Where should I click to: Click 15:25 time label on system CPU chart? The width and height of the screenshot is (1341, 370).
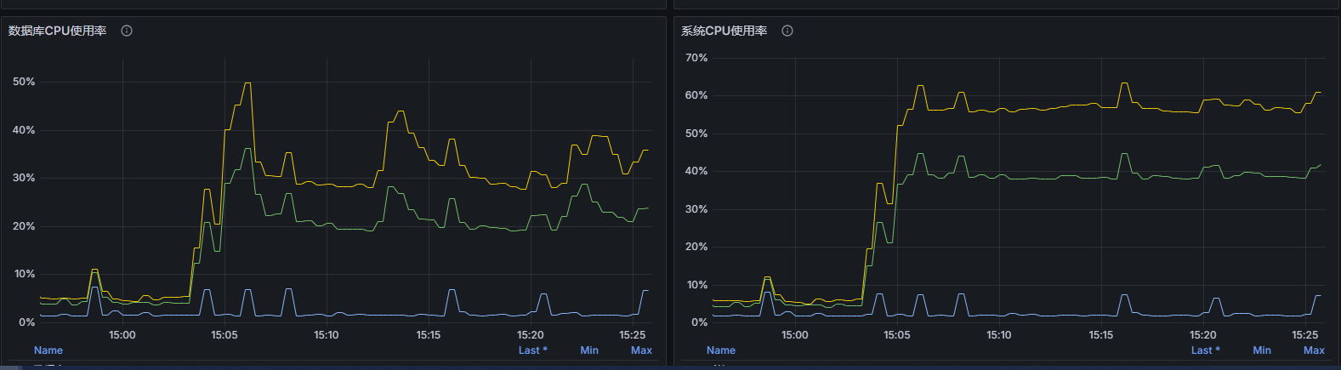pyautogui.click(x=1305, y=335)
